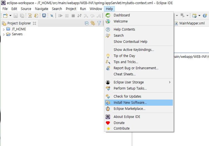This screenshot has width=209, height=146.
Task: Choose Welcome from Help menu
Action: pyautogui.click(x=139, y=21)
